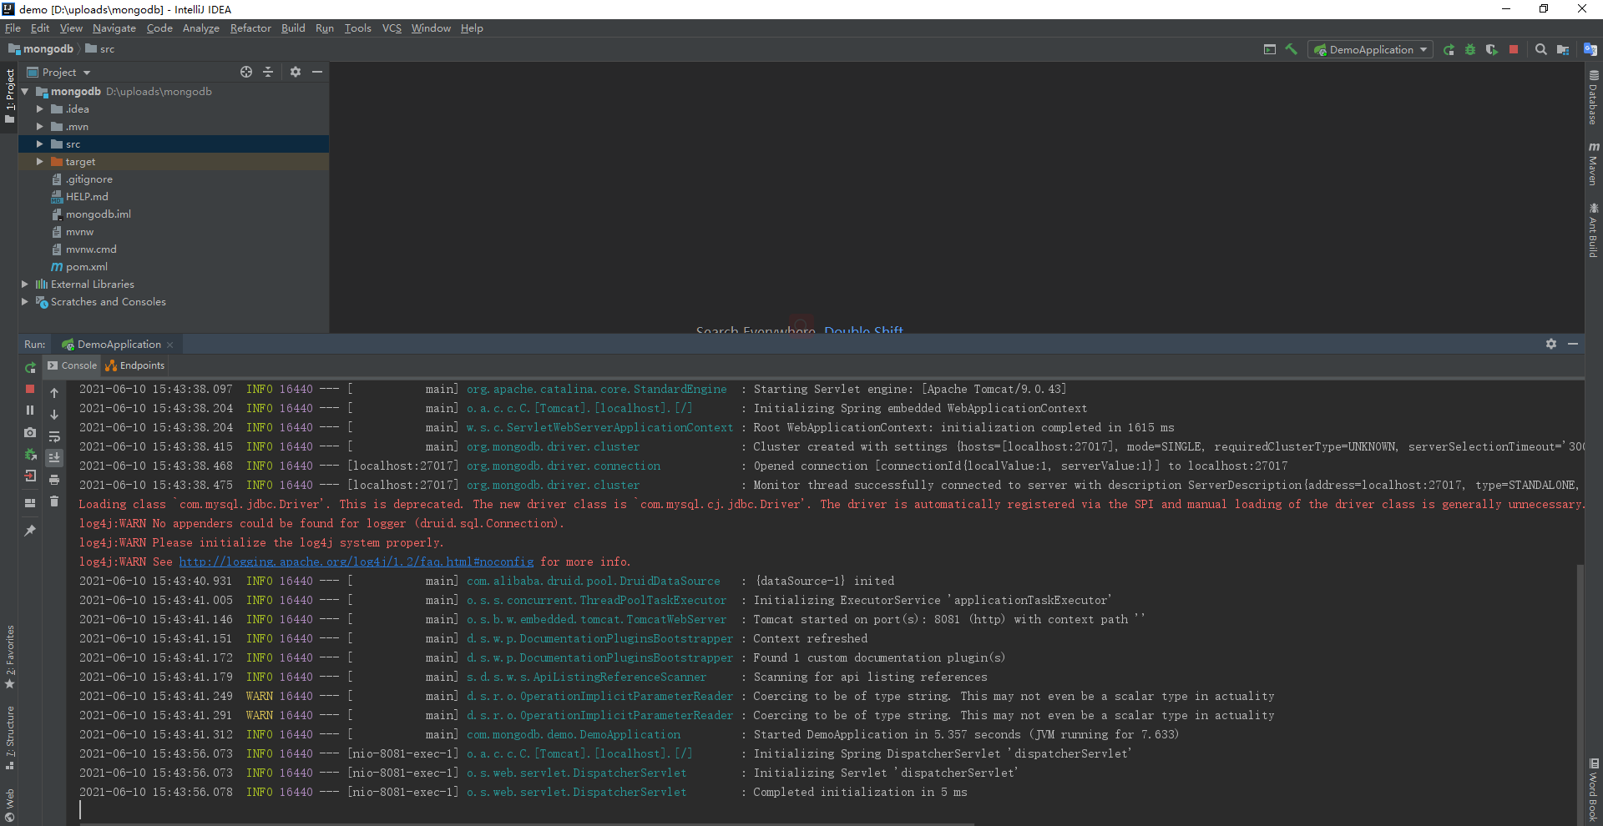Hide the Project panel with minus icon
The height and width of the screenshot is (826, 1603).
point(317,72)
